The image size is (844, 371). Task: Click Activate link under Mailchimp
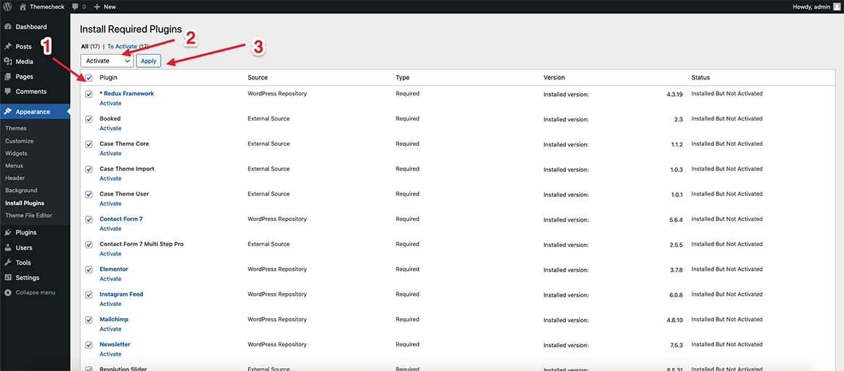110,329
